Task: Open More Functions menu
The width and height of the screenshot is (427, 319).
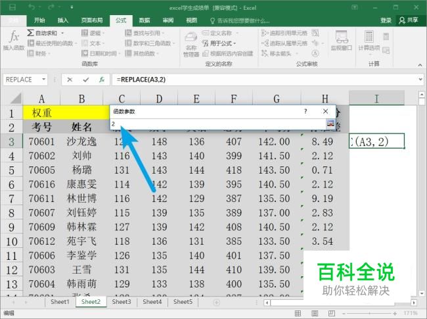Action: [142, 53]
